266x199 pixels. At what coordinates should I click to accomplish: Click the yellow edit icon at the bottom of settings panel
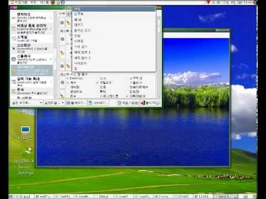pos(63,95)
